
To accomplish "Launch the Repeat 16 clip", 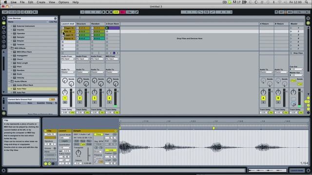I will pos(63,38).
